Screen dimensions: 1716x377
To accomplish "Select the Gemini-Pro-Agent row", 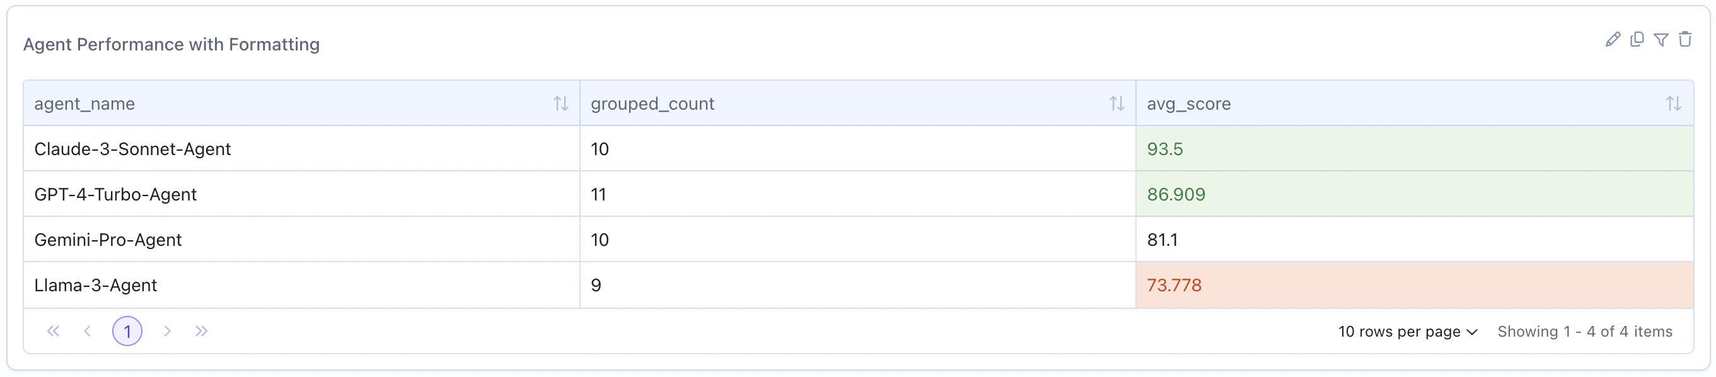I will click(x=108, y=239).
